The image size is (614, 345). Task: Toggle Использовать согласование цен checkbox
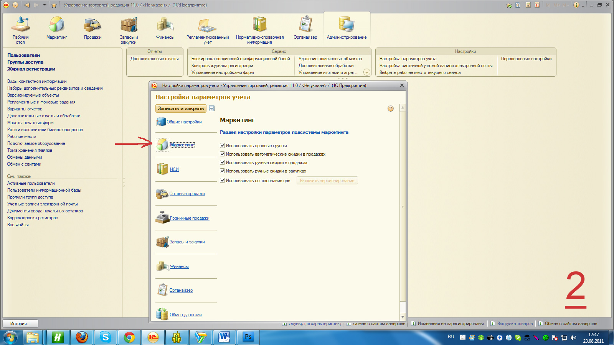tap(222, 181)
